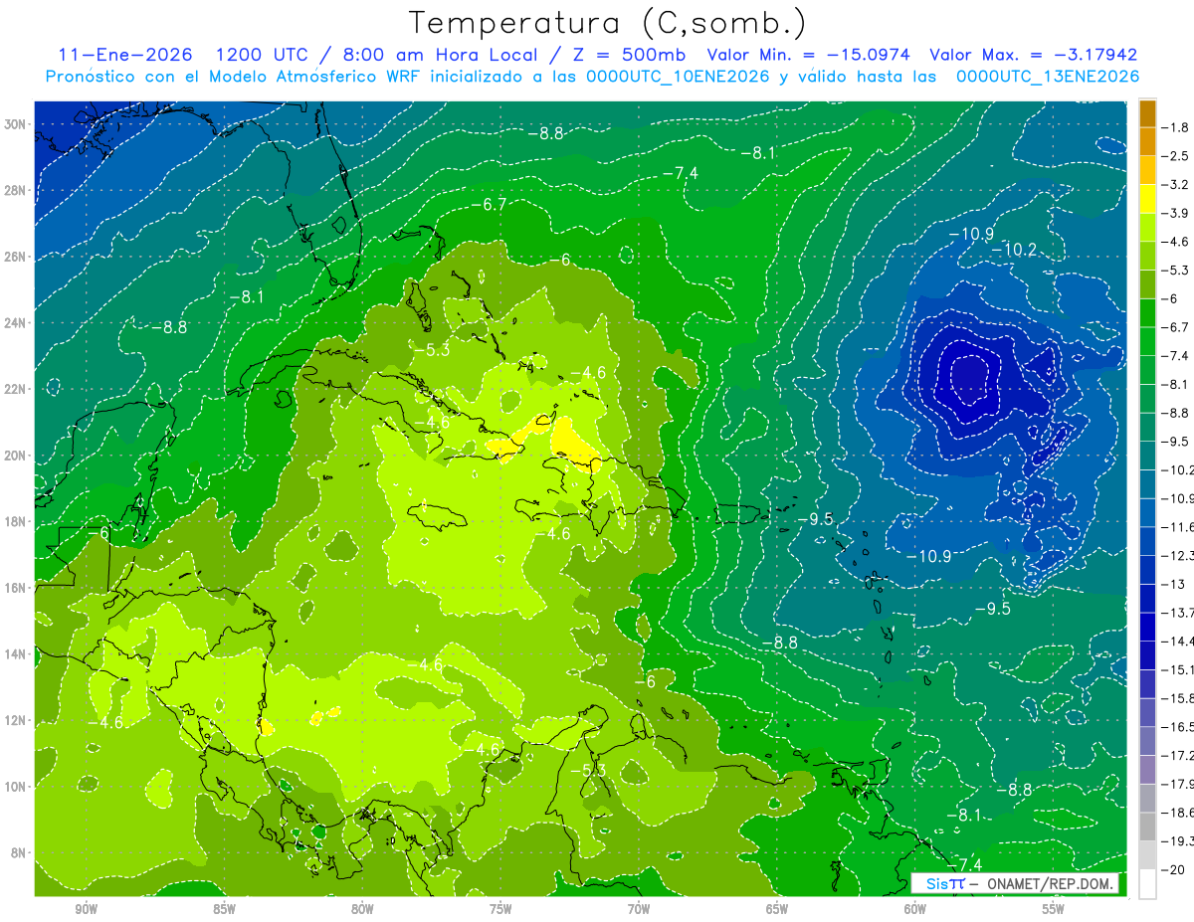Click the "-10.2" contour label on the map
This screenshot has height=922, width=1194.
coord(1015,249)
